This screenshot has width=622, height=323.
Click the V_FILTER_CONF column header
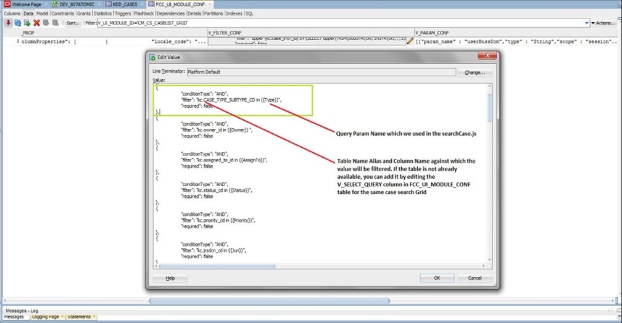click(310, 33)
